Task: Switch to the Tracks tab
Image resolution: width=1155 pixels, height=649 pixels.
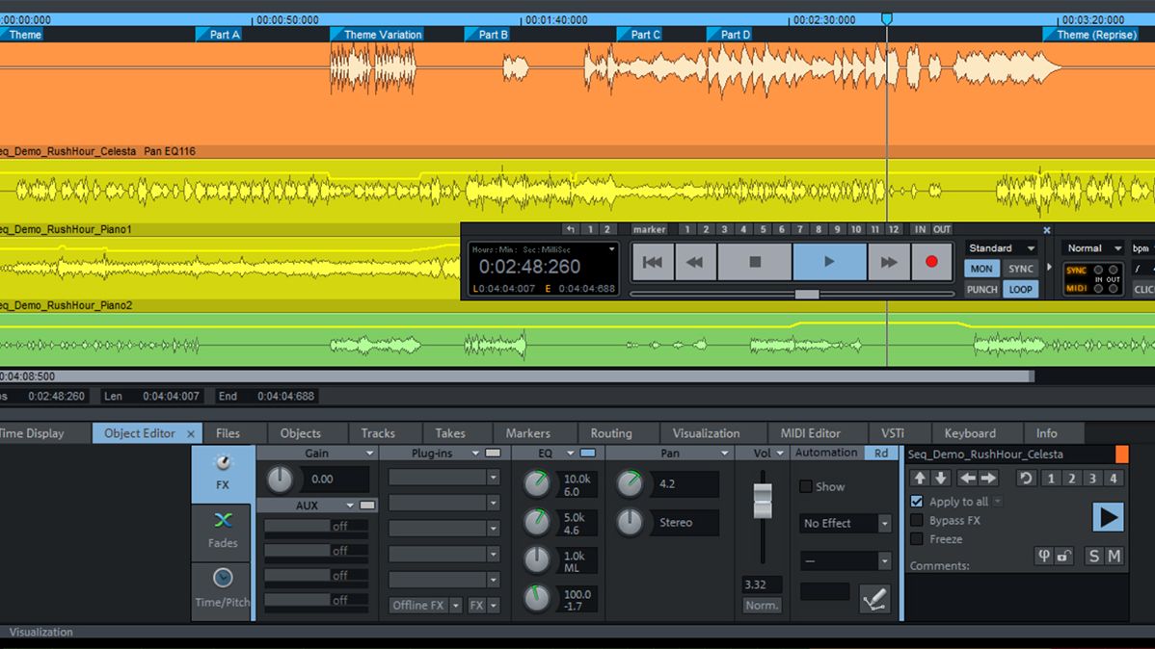Action: (378, 433)
